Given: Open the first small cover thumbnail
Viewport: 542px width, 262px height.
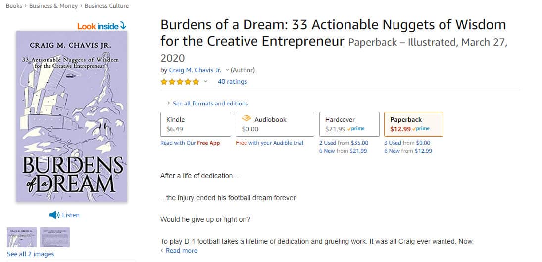Looking at the screenshot, I should [22, 237].
